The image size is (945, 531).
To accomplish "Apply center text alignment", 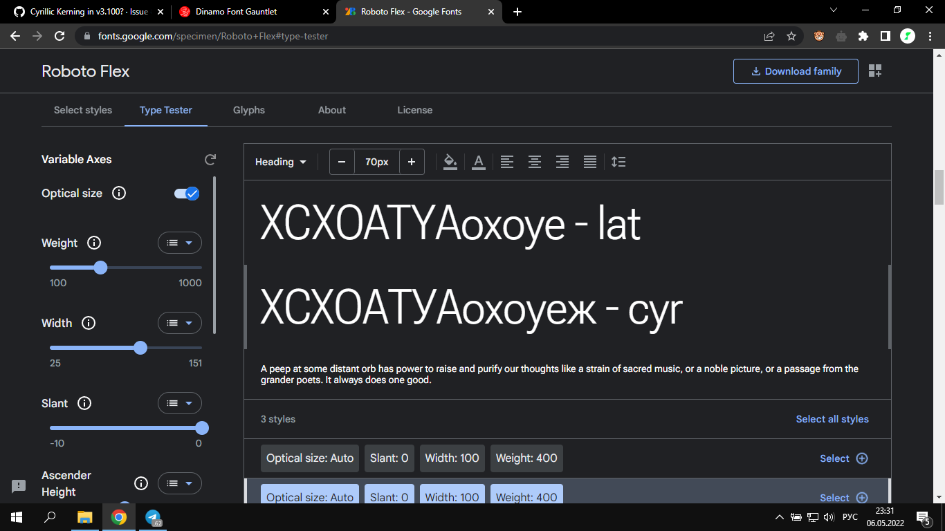I will click(534, 161).
